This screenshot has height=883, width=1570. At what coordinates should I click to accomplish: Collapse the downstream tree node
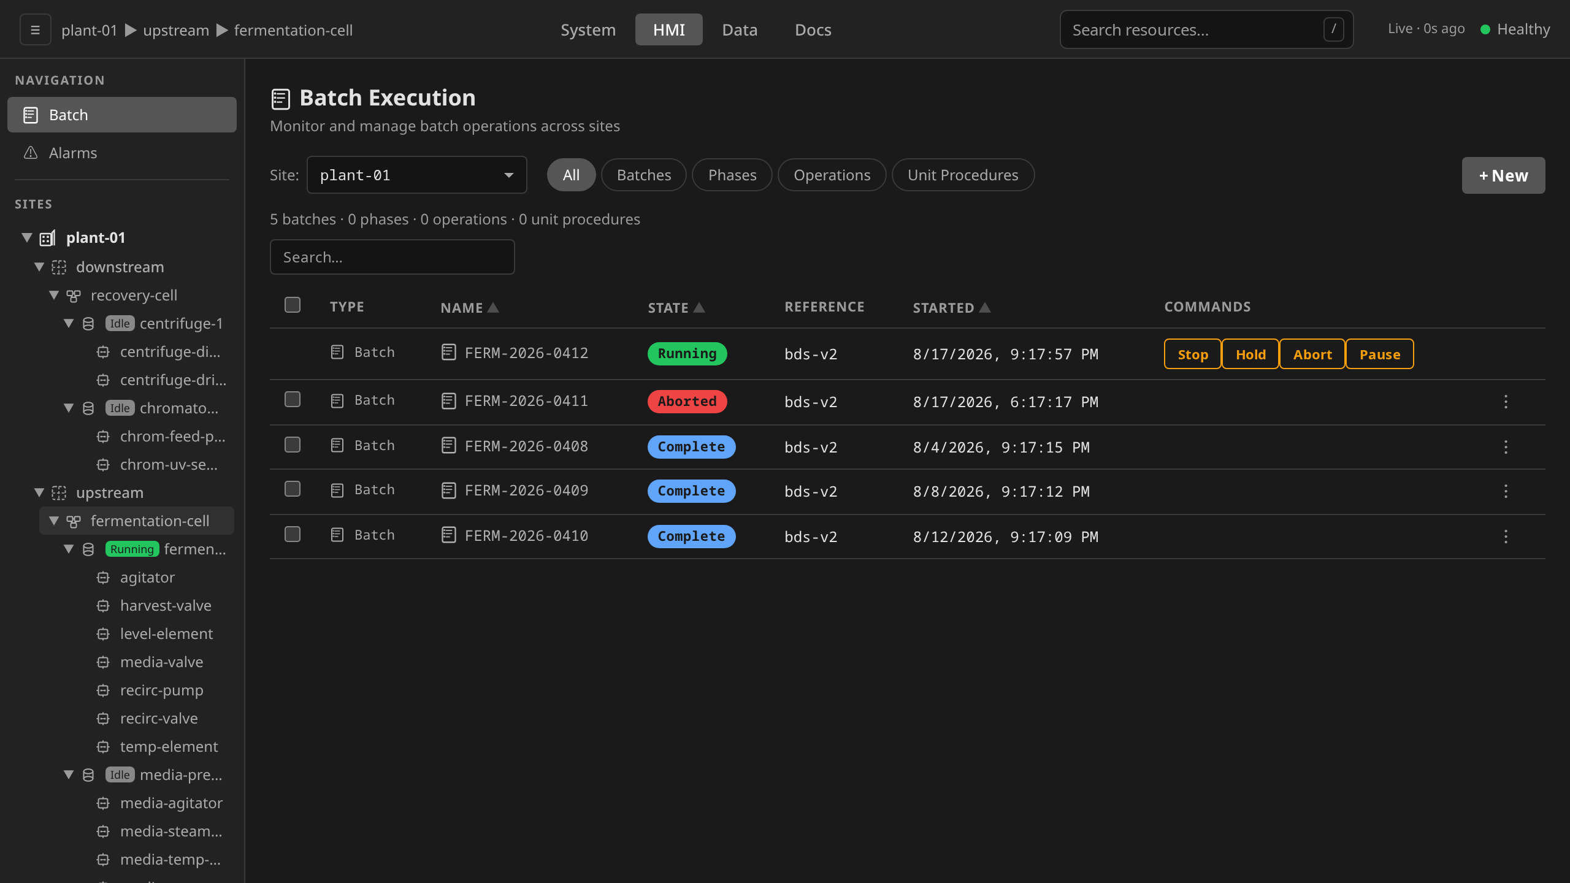click(x=39, y=267)
